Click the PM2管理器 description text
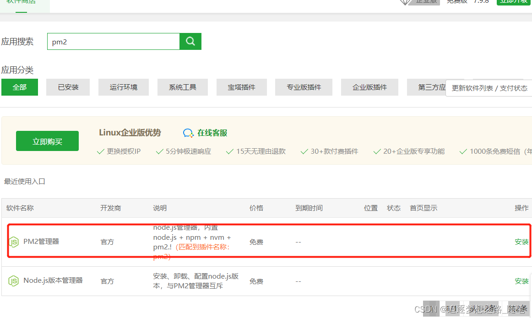This screenshot has height=318, width=532. click(192, 242)
